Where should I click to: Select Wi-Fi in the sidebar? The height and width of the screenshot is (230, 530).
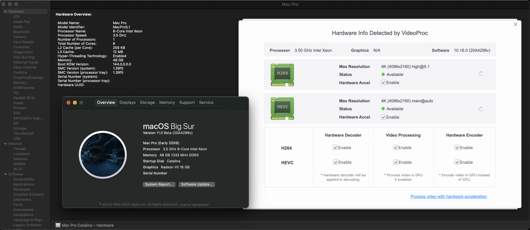click(x=18, y=169)
